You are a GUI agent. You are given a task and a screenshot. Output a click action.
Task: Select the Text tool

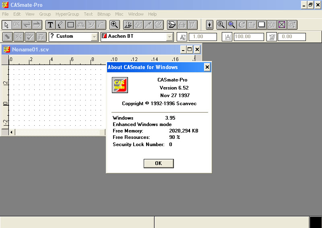tap(50, 25)
